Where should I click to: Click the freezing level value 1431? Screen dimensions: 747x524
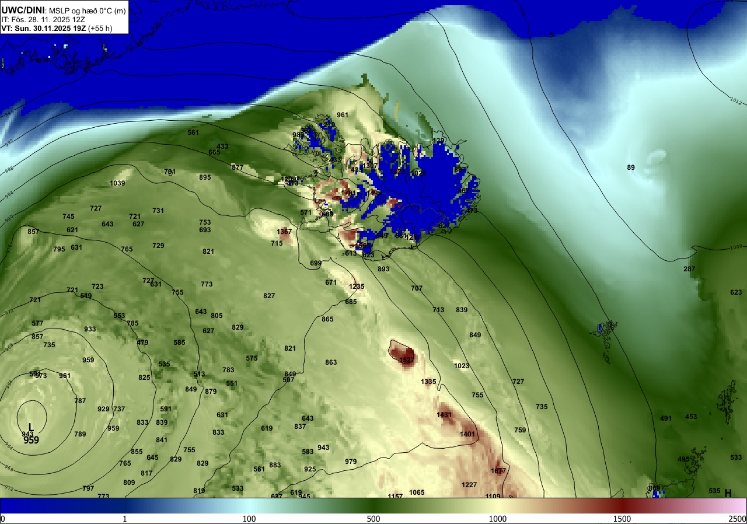[x=445, y=415]
